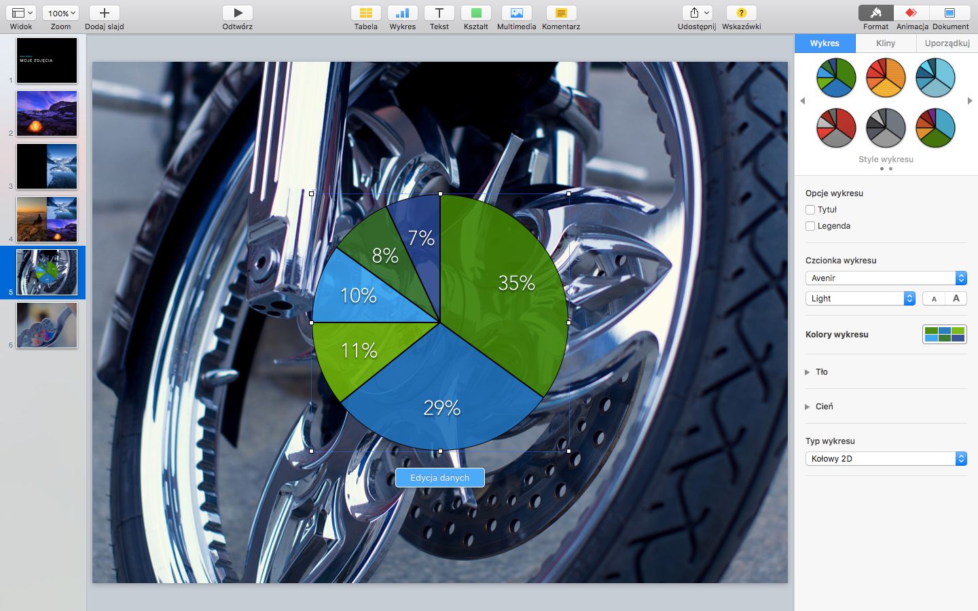
Task: Switch to the Wykres tab
Action: point(825,43)
